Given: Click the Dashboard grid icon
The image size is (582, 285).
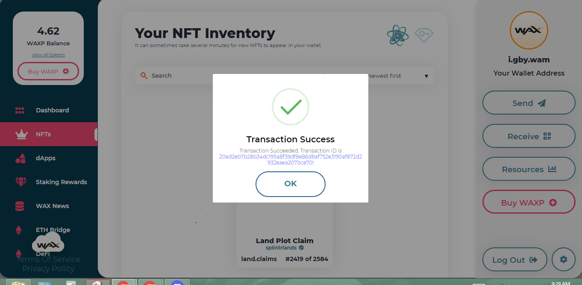Looking at the screenshot, I should point(20,110).
